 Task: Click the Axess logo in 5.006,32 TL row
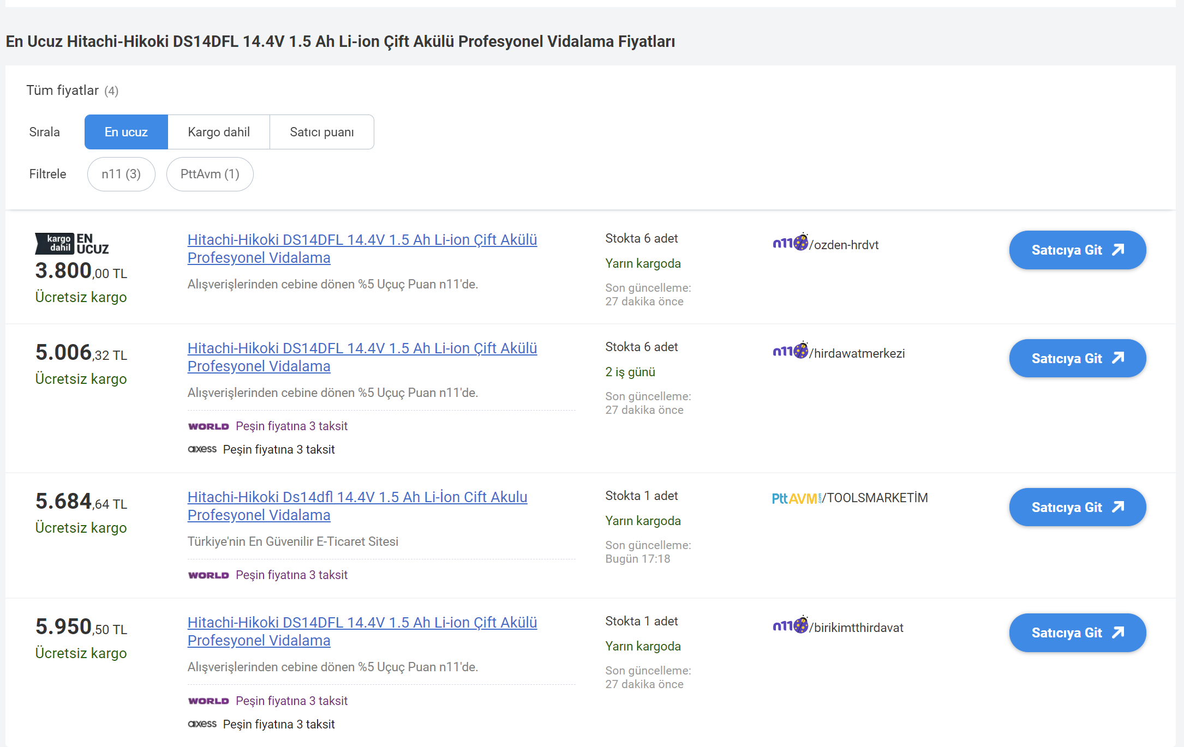tap(202, 449)
